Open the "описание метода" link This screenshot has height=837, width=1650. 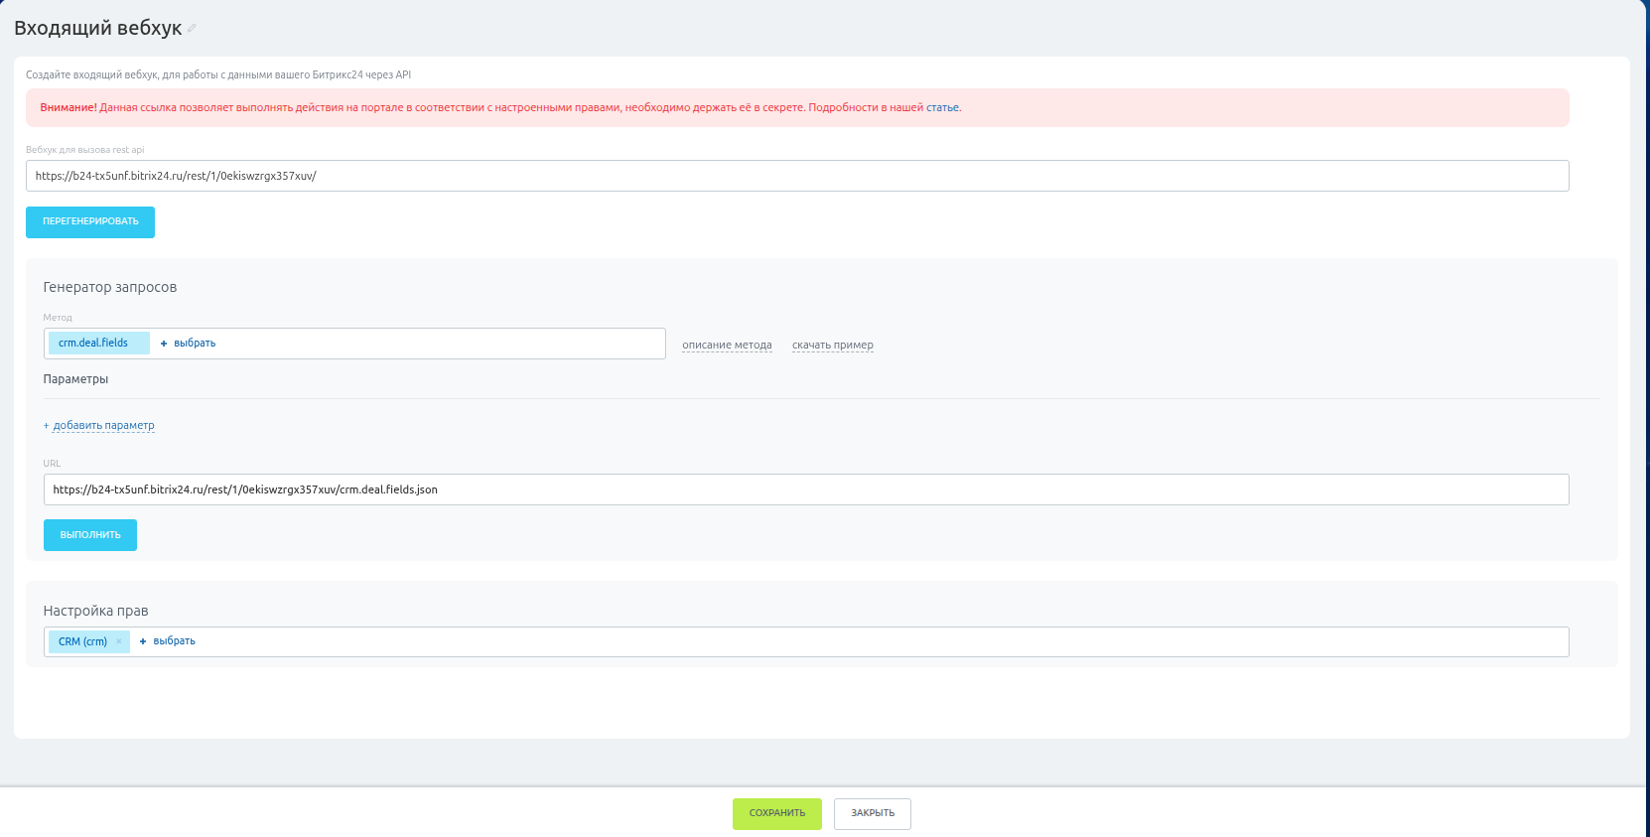tap(727, 346)
